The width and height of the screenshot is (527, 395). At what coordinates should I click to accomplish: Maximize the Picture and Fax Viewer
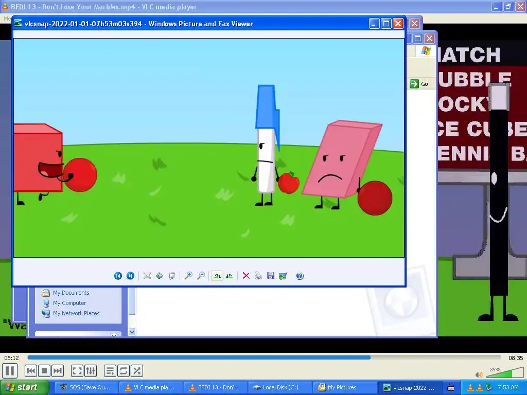click(386, 24)
